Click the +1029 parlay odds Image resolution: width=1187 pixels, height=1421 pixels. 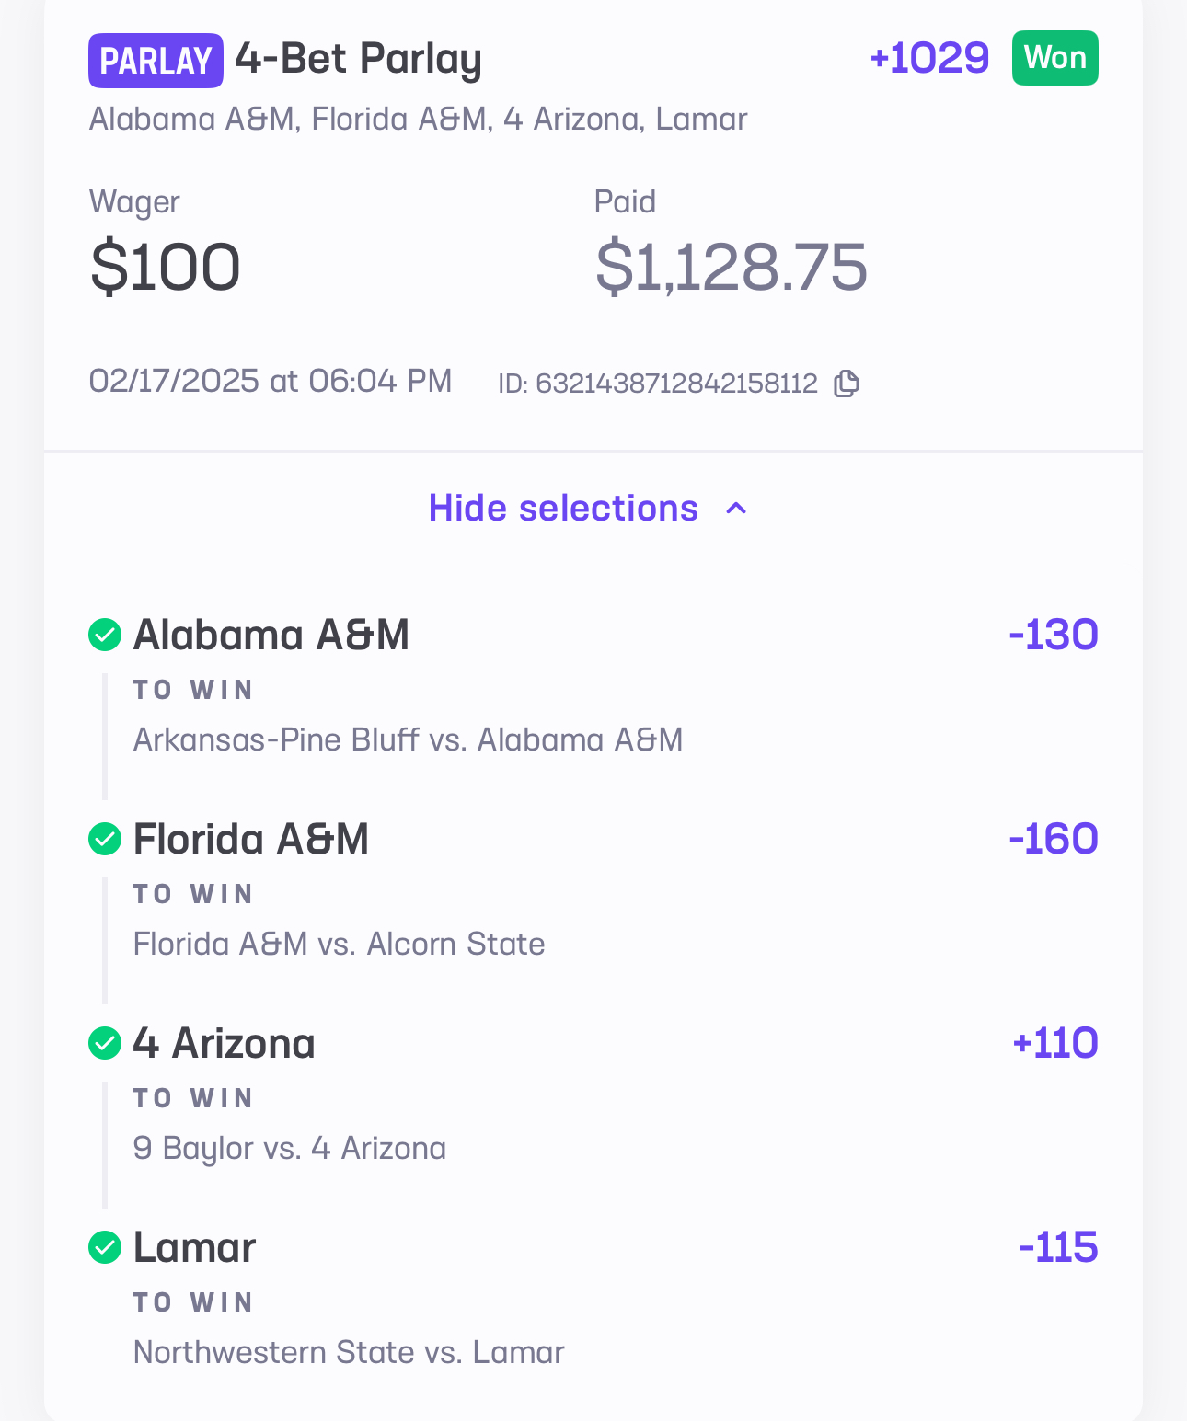929,58
